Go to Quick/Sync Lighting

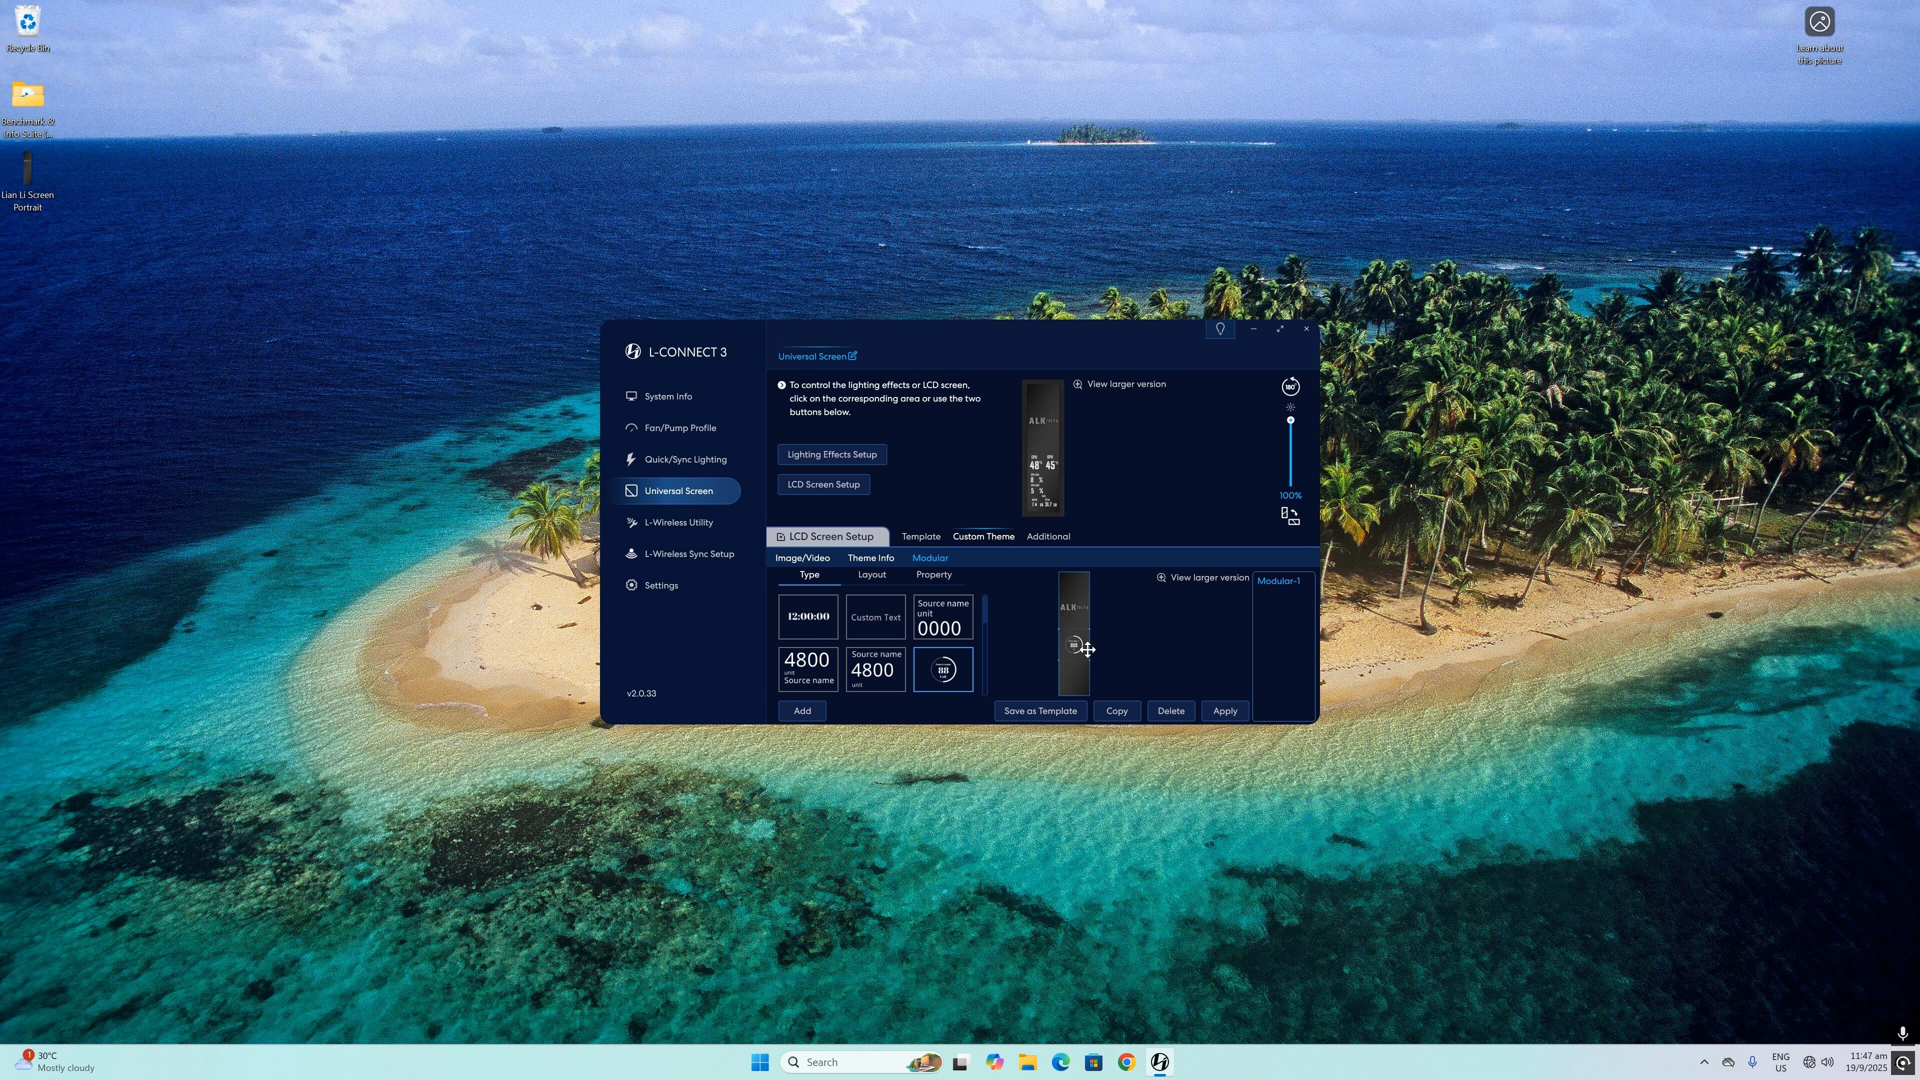[676, 459]
